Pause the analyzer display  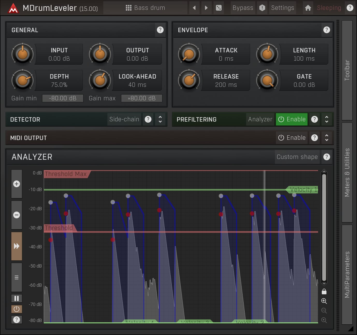pos(17,298)
